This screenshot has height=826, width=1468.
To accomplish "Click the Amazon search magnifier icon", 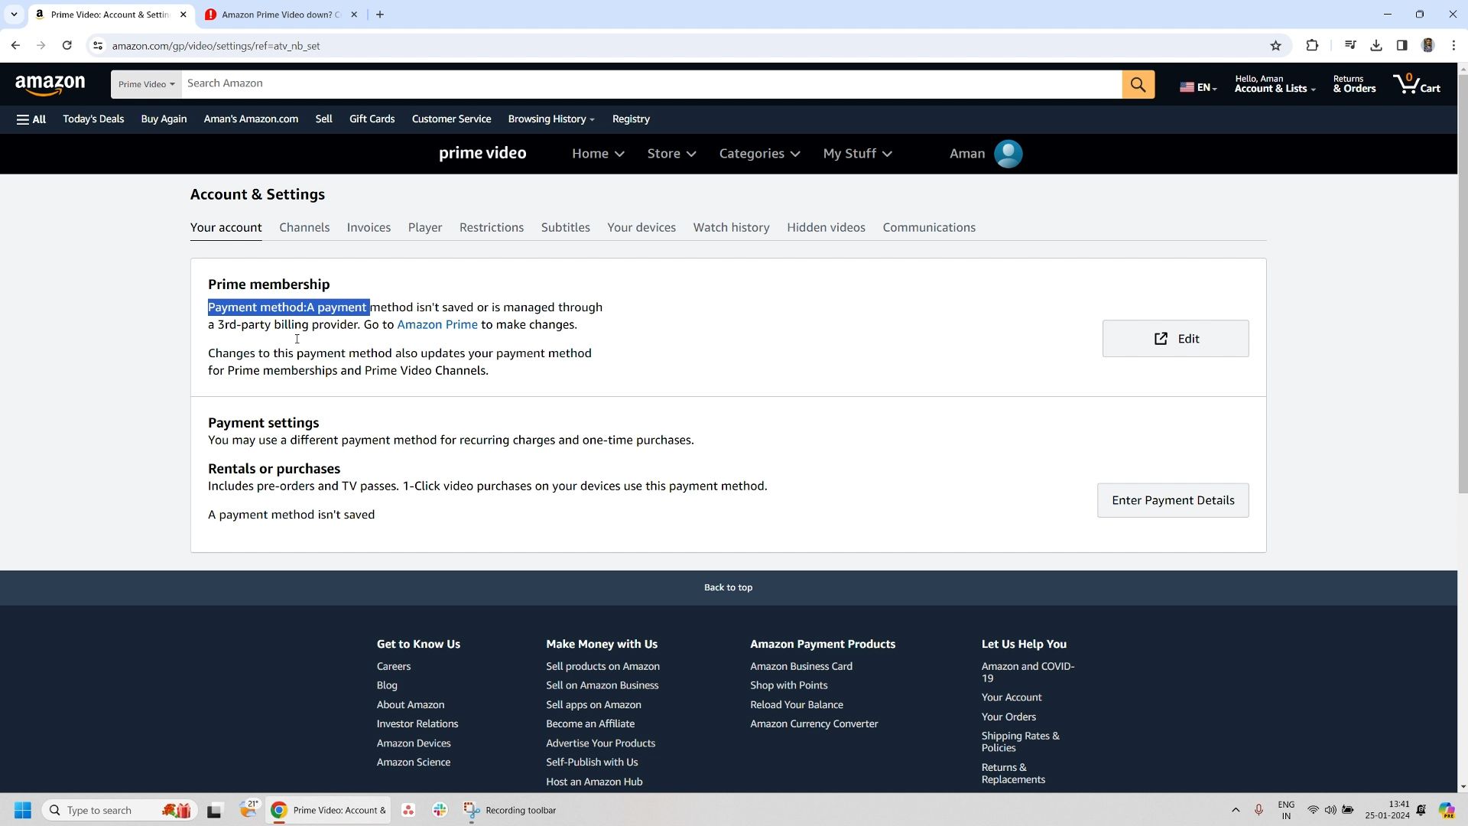I will coord(1138,83).
